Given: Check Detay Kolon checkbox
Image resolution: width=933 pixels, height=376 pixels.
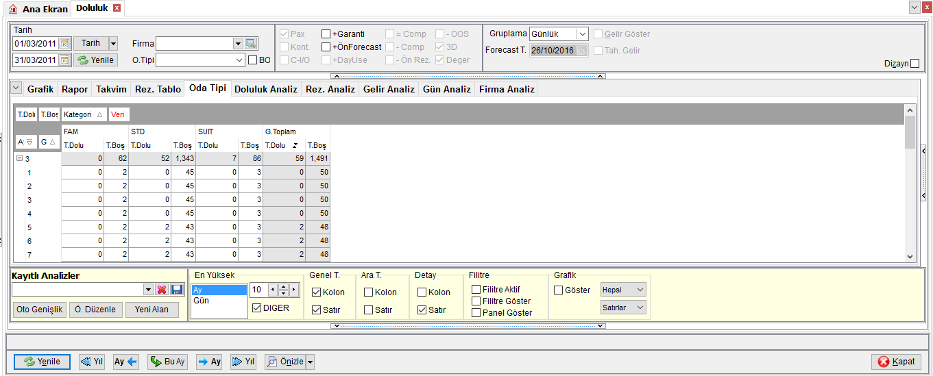Looking at the screenshot, I should pyautogui.click(x=422, y=292).
